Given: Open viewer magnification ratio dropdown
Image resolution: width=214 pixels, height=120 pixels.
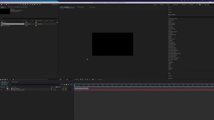Looking at the screenshot, I should click(62, 79).
